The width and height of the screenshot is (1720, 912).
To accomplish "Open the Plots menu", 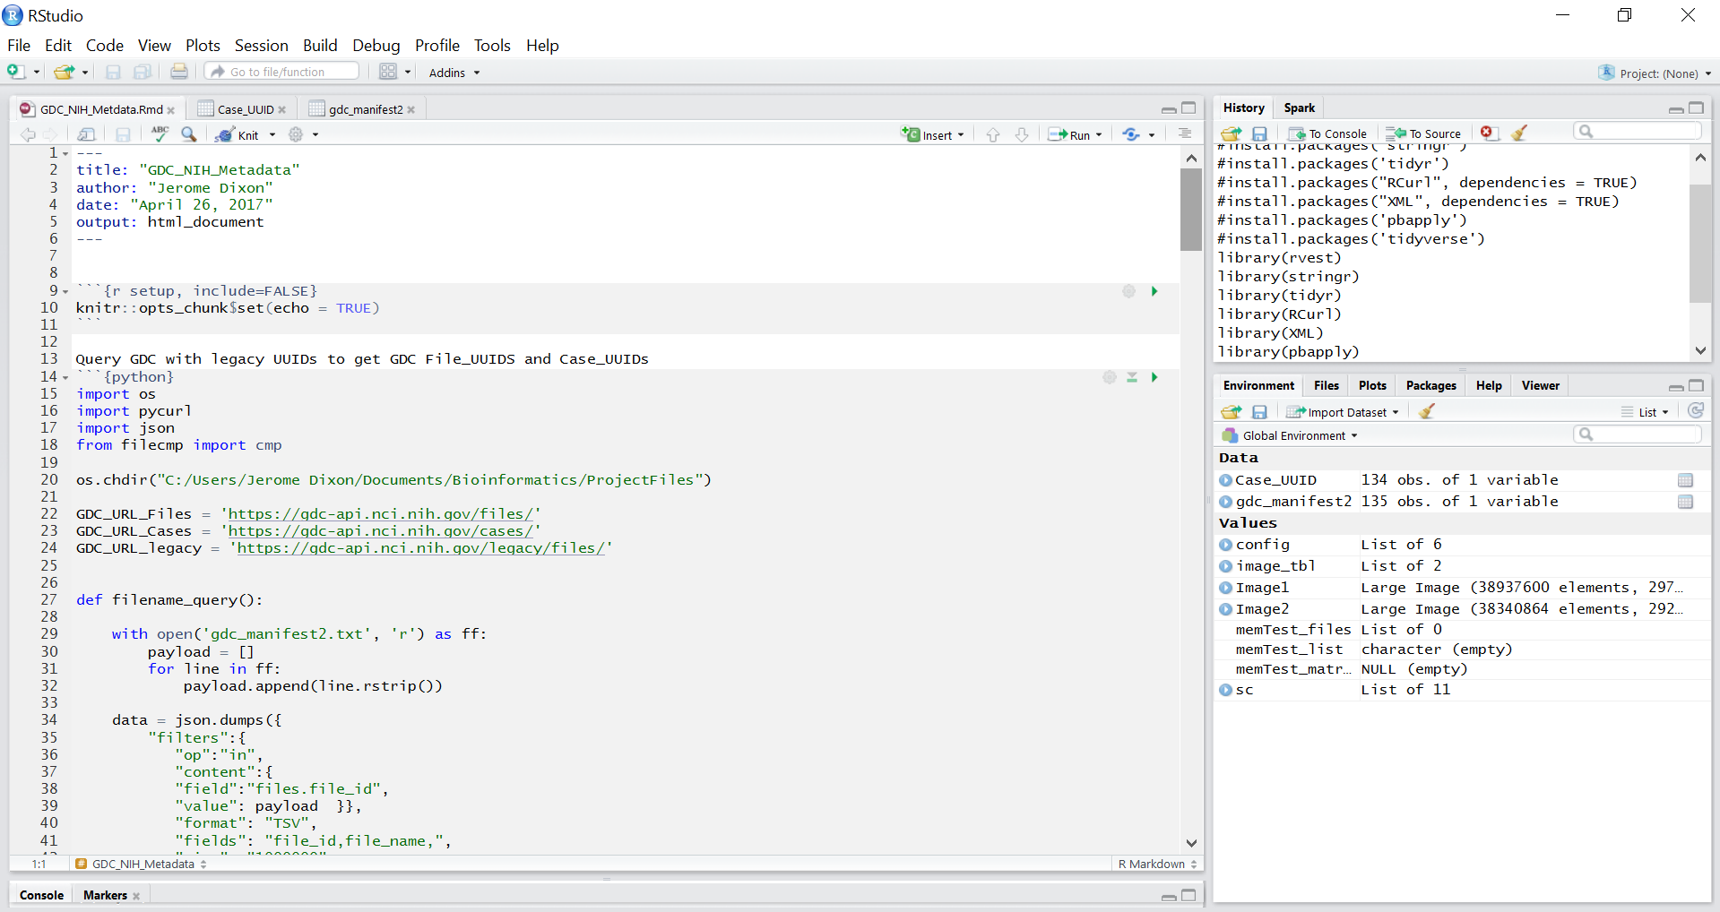I will point(203,46).
